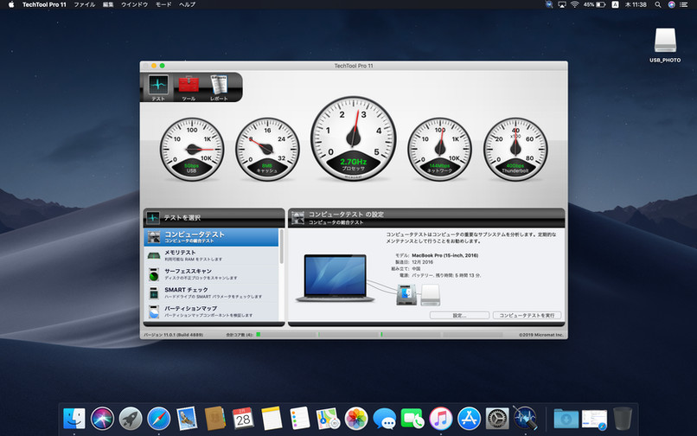Open the Apple menu

11,4
